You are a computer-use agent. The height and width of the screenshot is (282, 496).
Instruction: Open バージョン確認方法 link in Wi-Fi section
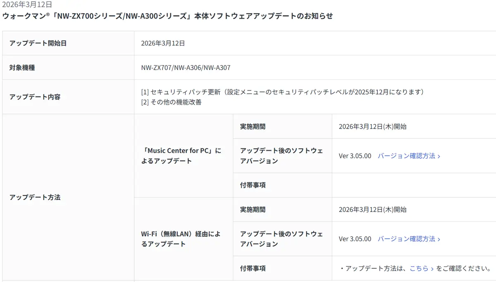pos(408,239)
